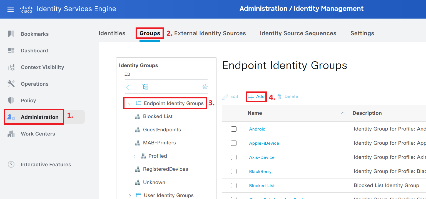
Task: Check the BlackBerry row checkbox
Action: [234, 171]
